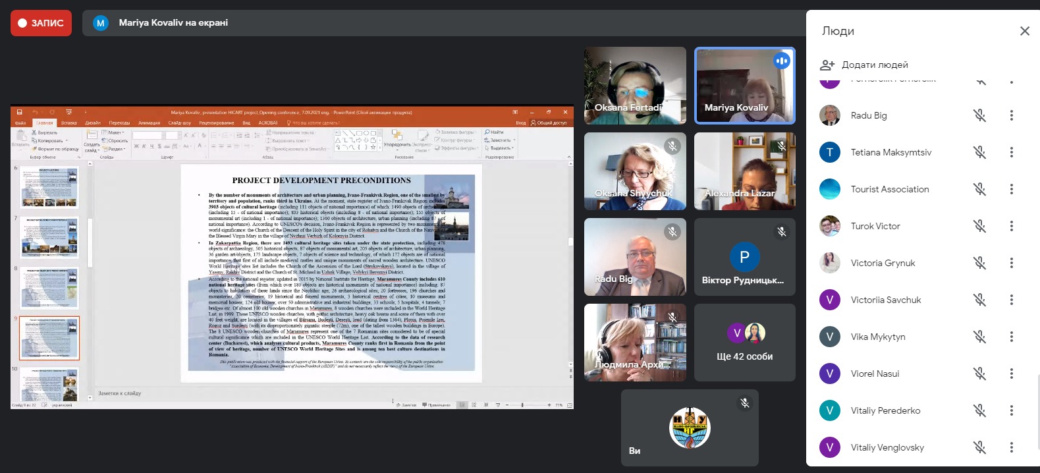Image resolution: width=1040 pixels, height=473 pixels.
Task: Open the Дизайн tab in PowerPoint
Action: (x=93, y=123)
